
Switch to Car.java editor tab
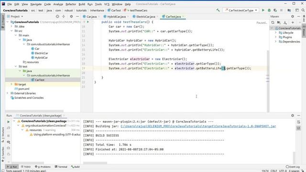pos(91,17)
